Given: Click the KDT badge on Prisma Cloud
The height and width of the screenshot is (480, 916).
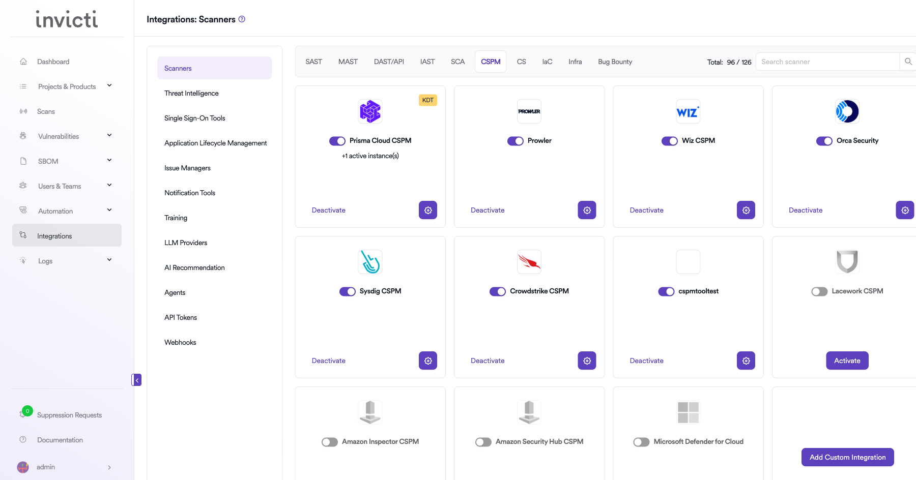Looking at the screenshot, I should pyautogui.click(x=428, y=100).
